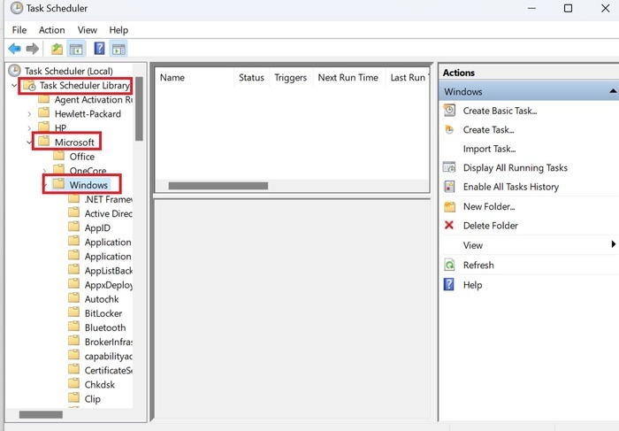Select the capabilityaccess folder in tree
This screenshot has height=431, width=619.
[108, 356]
